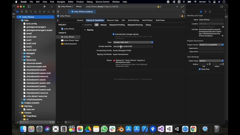Open the Location dropdown in inspector
240x135 pixels.
tap(211, 24)
